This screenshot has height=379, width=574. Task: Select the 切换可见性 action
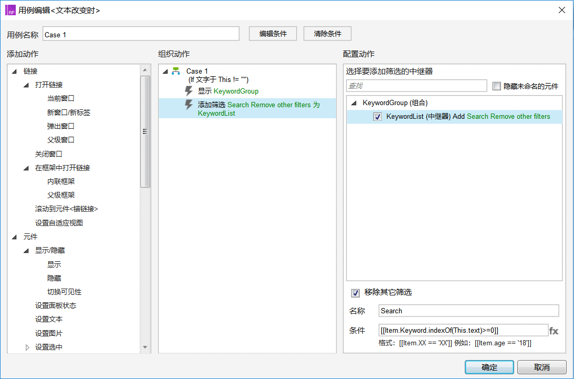65,292
